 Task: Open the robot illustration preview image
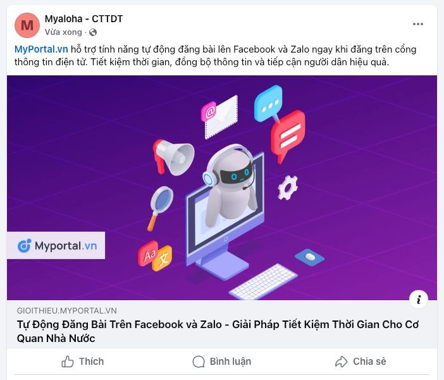pyautogui.click(x=222, y=187)
